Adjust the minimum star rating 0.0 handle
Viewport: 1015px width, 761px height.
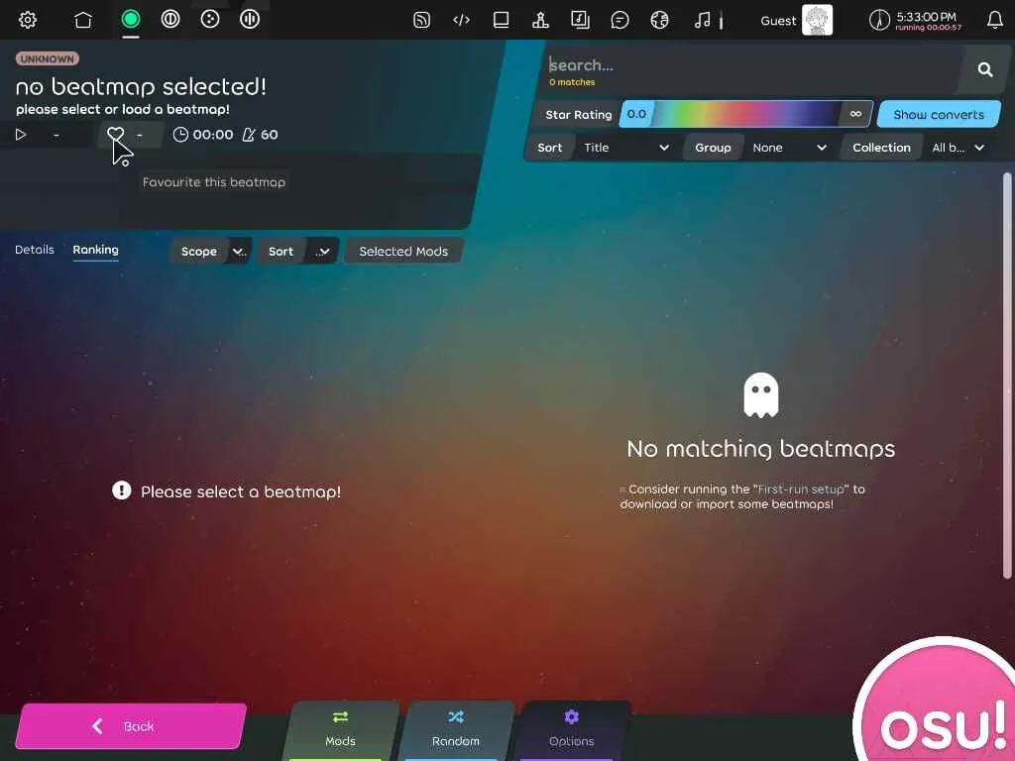coord(637,114)
